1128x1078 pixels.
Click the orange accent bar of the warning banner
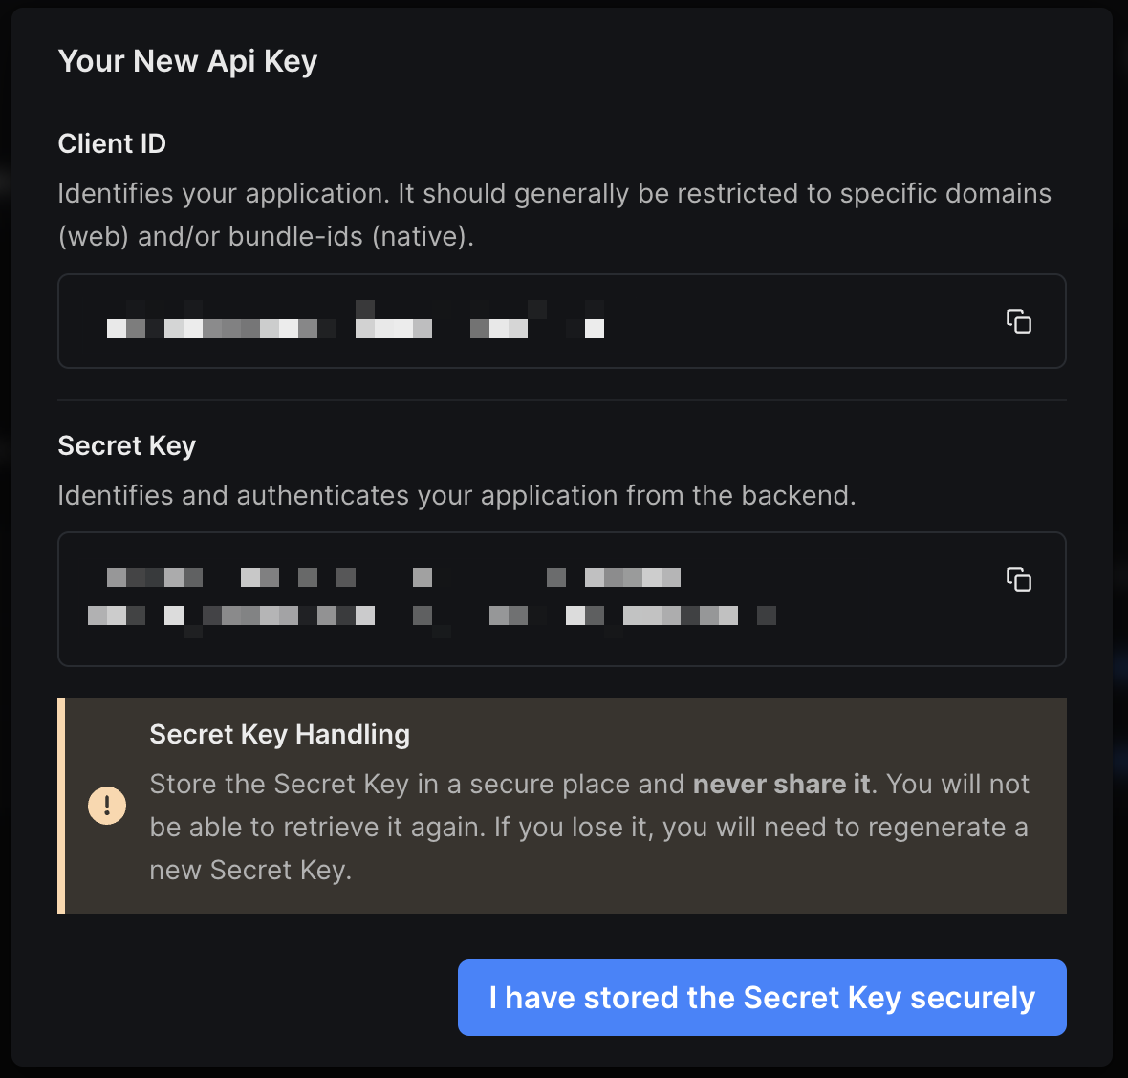pos(60,805)
